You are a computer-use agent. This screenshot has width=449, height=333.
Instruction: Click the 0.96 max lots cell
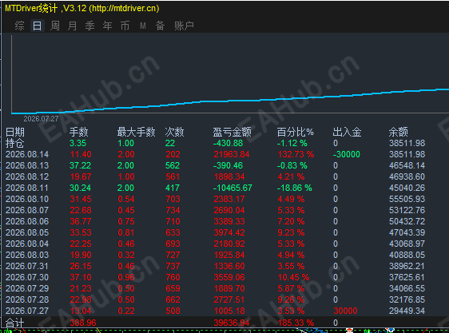(126, 277)
